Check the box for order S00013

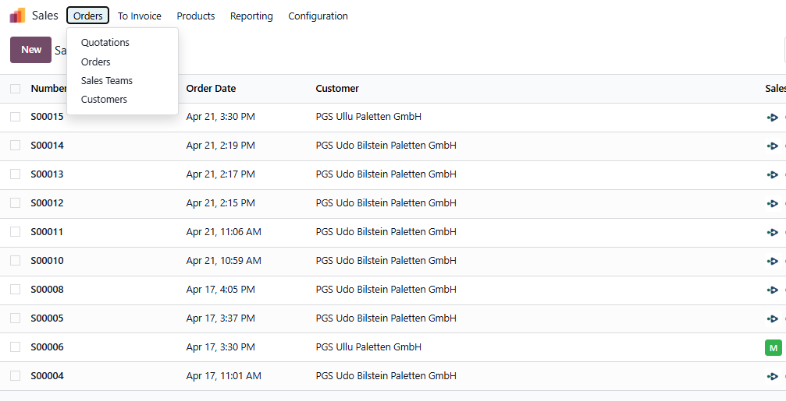tap(16, 174)
